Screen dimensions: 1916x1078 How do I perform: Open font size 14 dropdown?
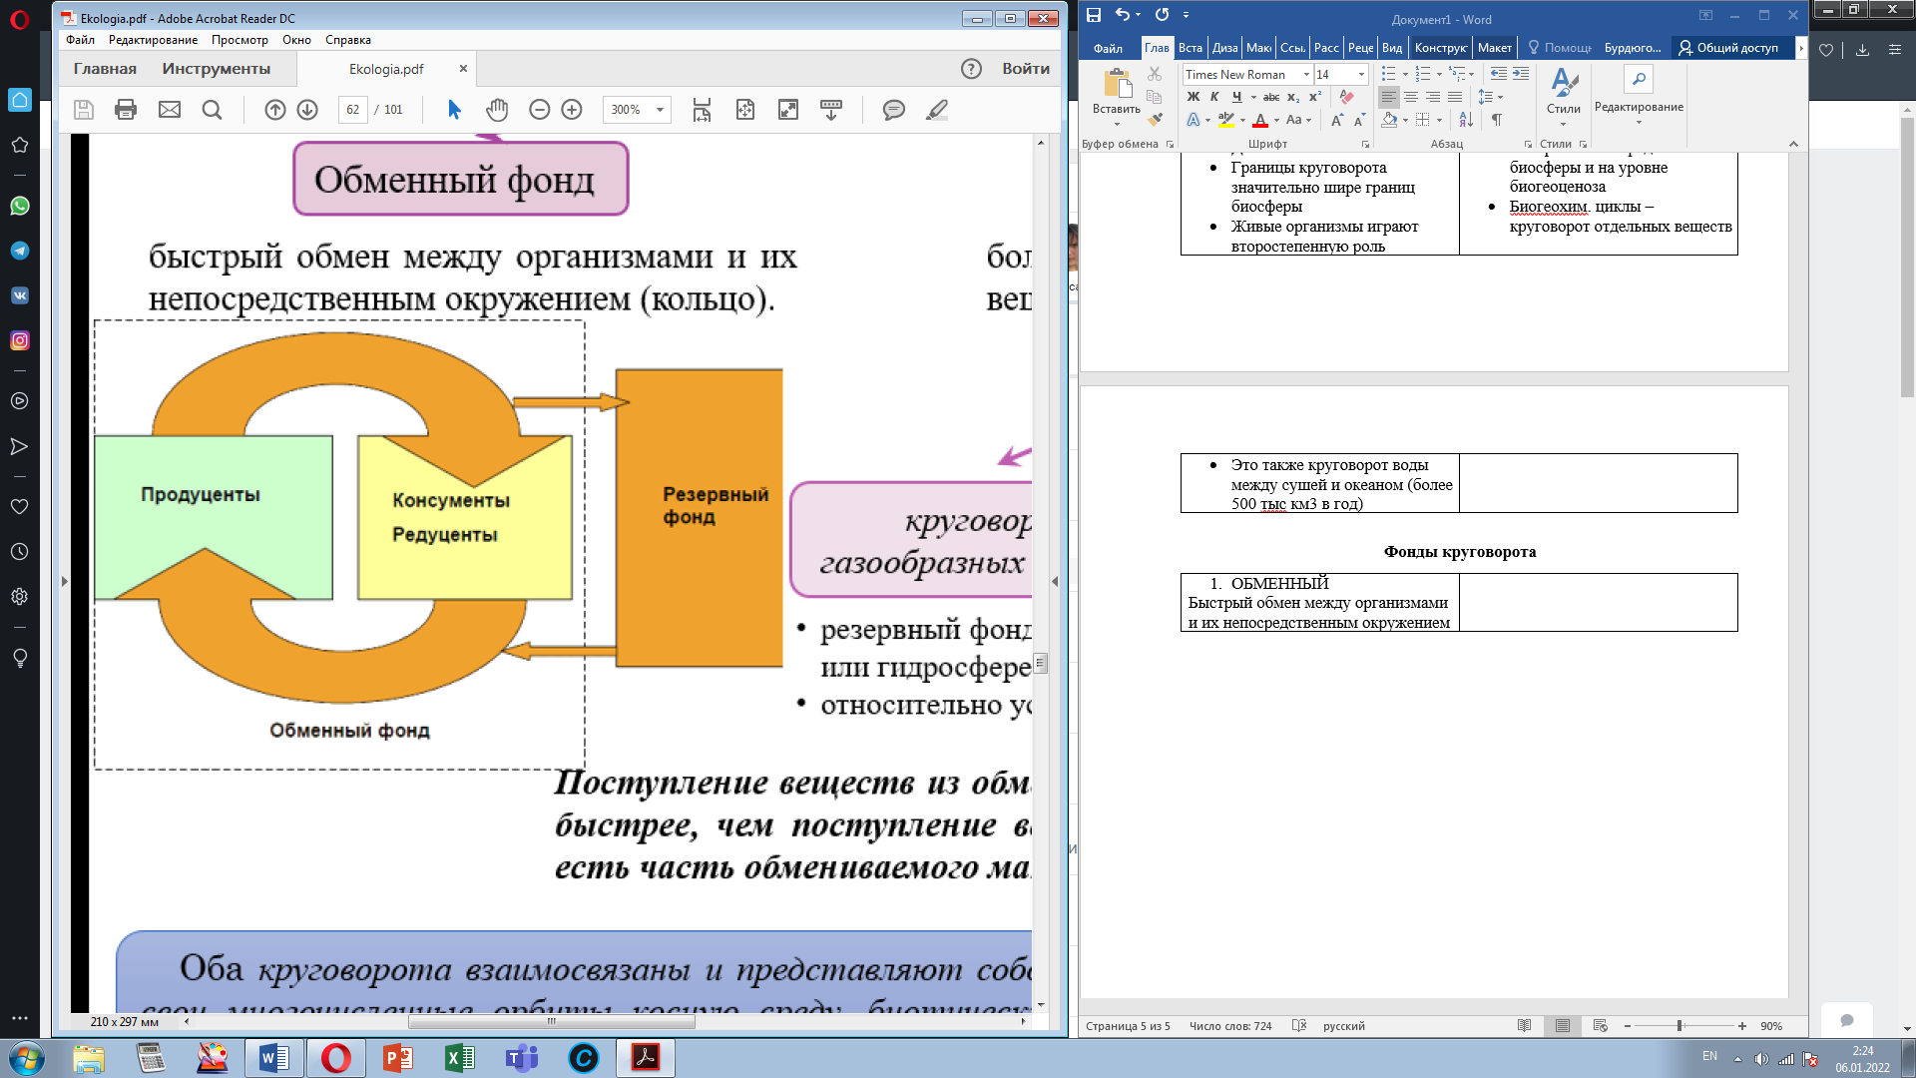coord(1361,75)
